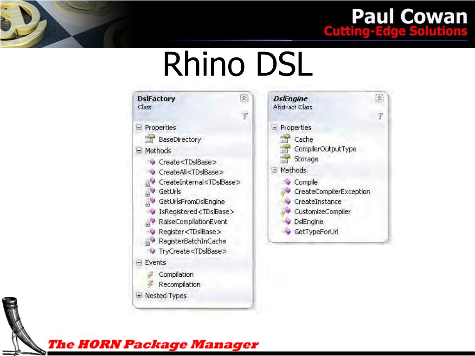Click the CreateCompilerException method icon
This screenshot has width=475, height=356.
point(286,191)
